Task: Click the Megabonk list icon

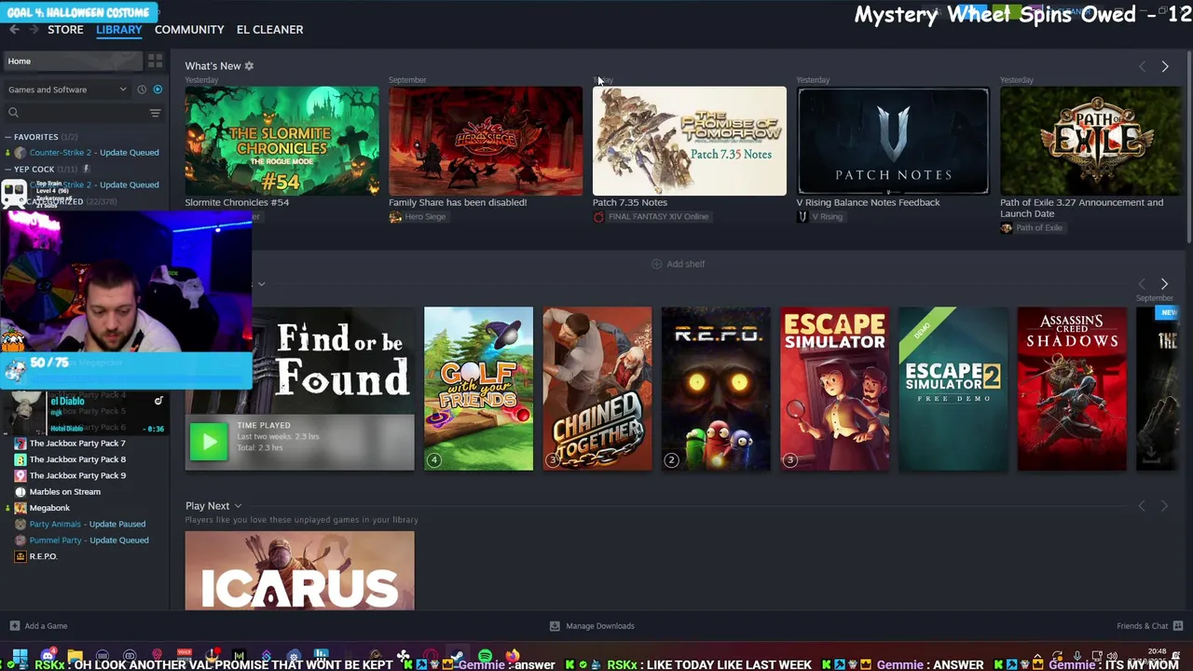Action: click(x=21, y=508)
